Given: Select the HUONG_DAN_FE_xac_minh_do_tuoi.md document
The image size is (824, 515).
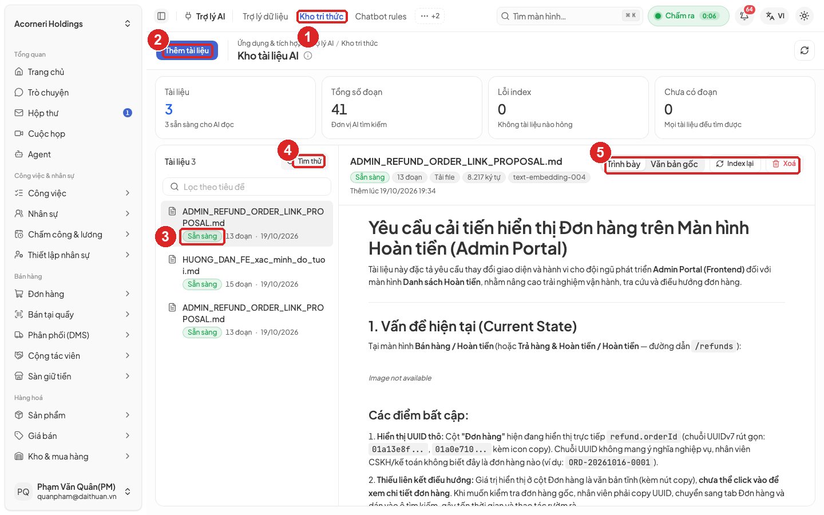Looking at the screenshot, I should (x=247, y=272).
